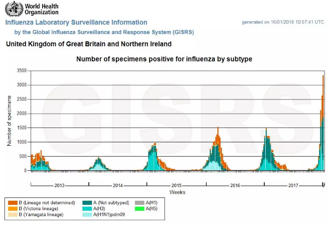Viewport: 328px width, 226px height.
Task: Click the Weeks x-axis title
Action: tap(177, 192)
